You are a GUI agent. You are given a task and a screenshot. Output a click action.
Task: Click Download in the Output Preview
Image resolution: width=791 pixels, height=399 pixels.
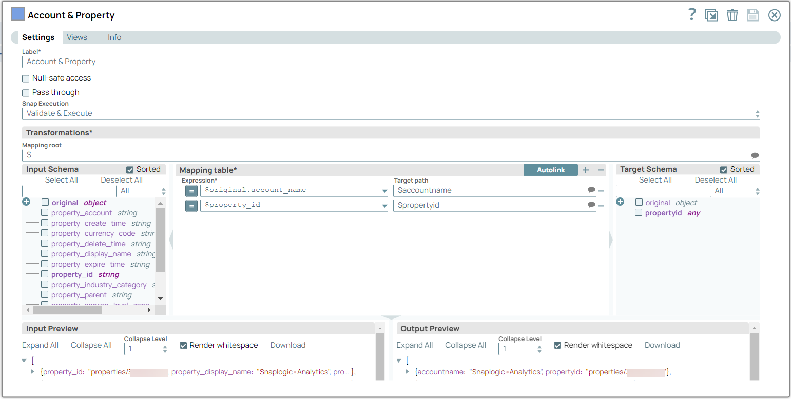(x=662, y=345)
